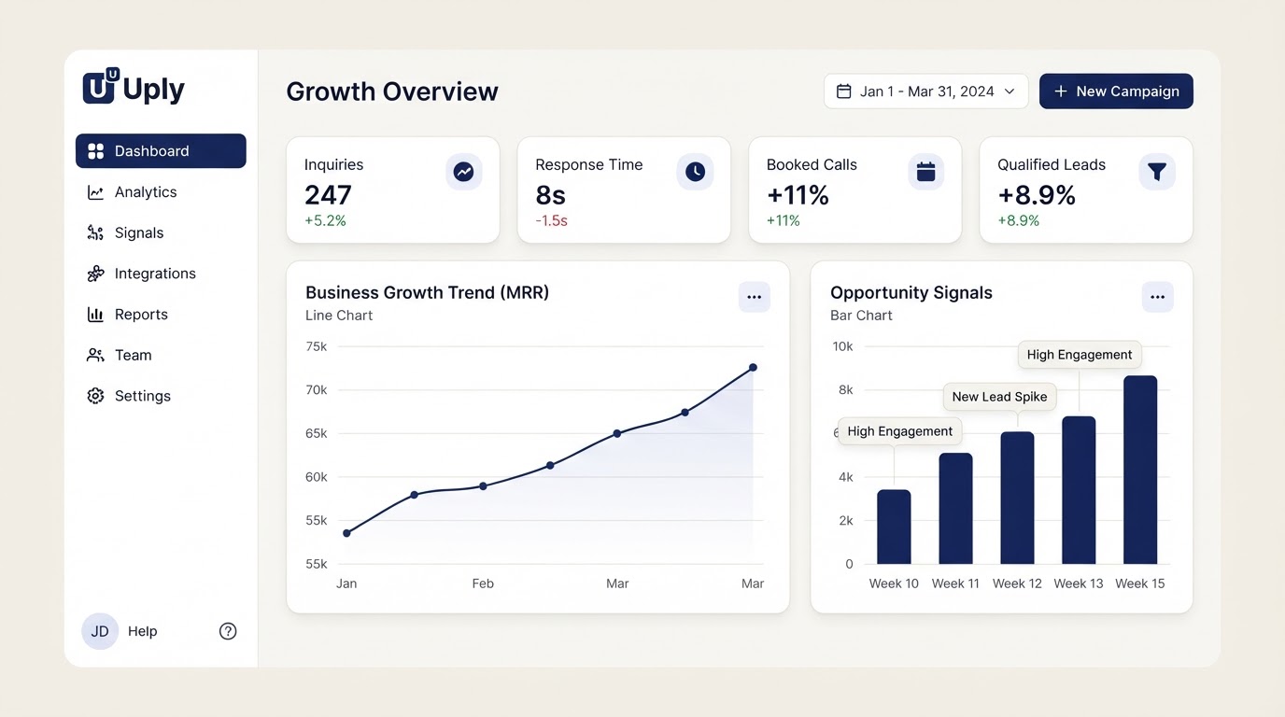Select the Week 13 bar
This screenshot has height=717, width=1285.
tap(1079, 490)
